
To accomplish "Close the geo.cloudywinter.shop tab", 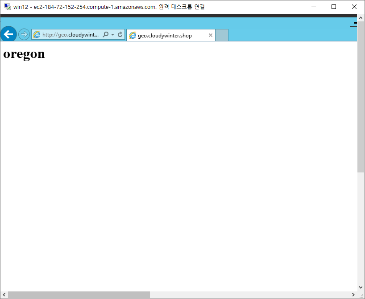I will (211, 35).
